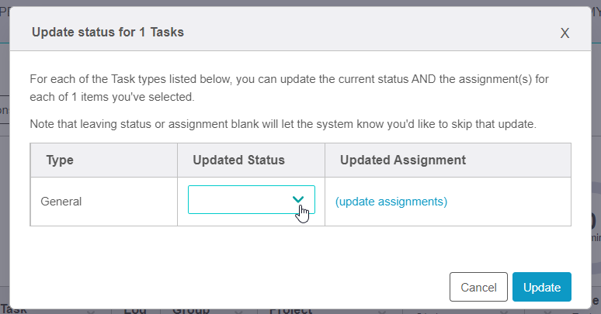Image resolution: width=601 pixels, height=314 pixels.
Task: Click the Updated Status column header
Action: (x=239, y=160)
